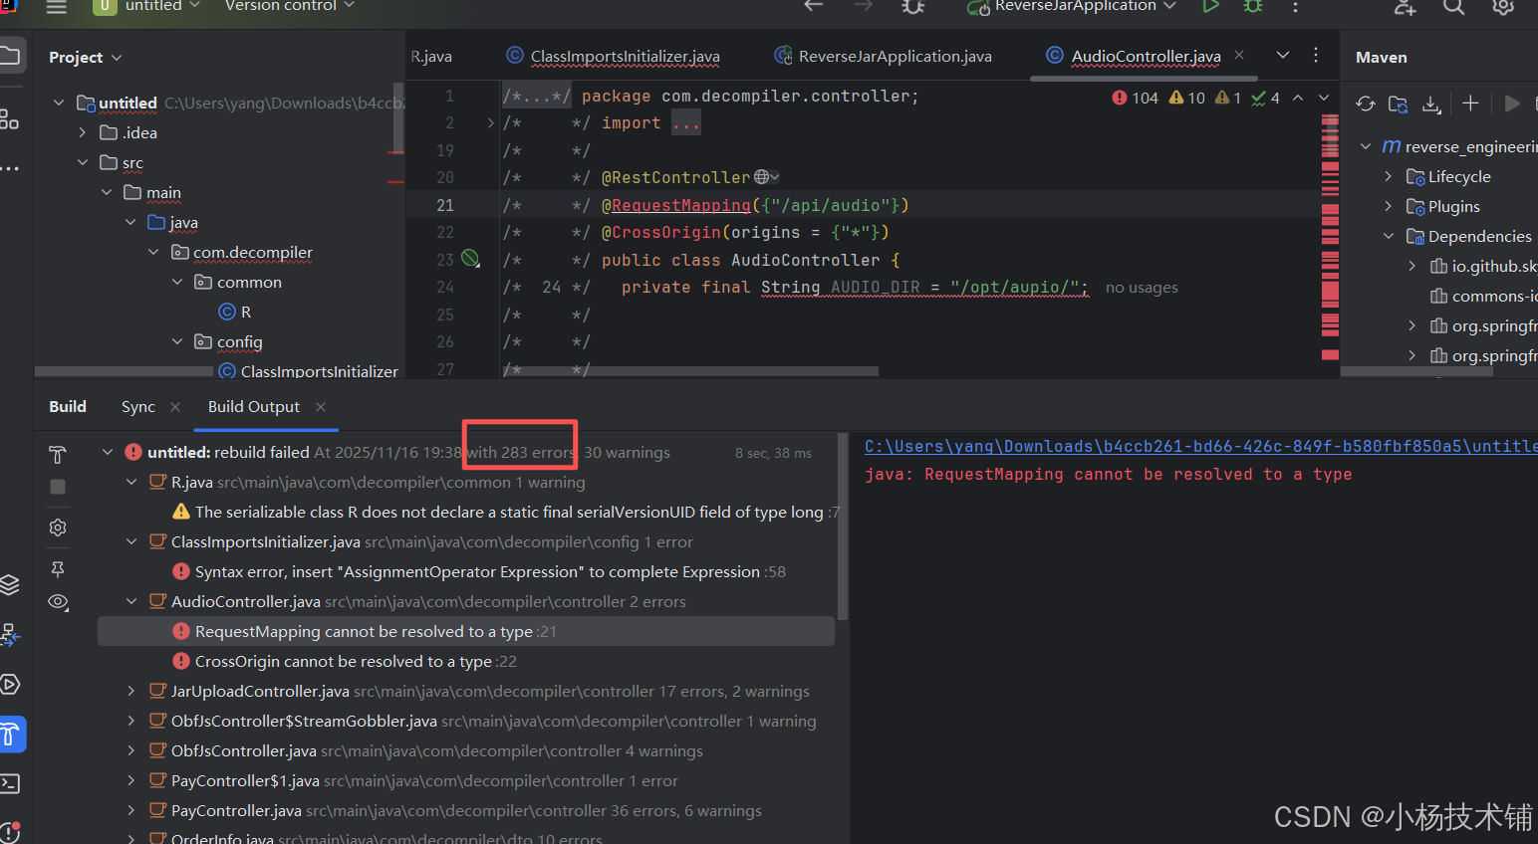Debug ReverseJarApplication with the bug icon
Viewport: 1538px width, 844px height.
(1253, 6)
